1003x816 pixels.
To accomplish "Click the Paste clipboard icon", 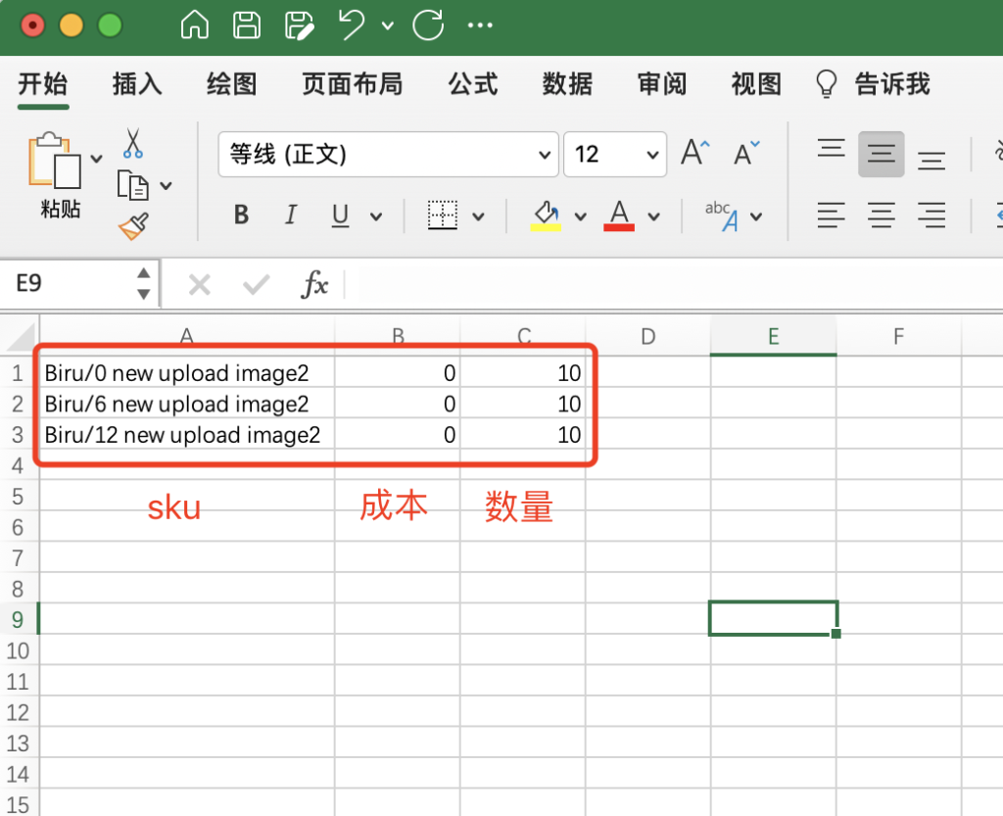I will [55, 160].
